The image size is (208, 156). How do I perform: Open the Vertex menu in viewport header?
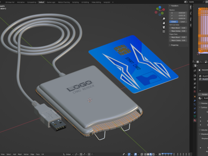26,154
